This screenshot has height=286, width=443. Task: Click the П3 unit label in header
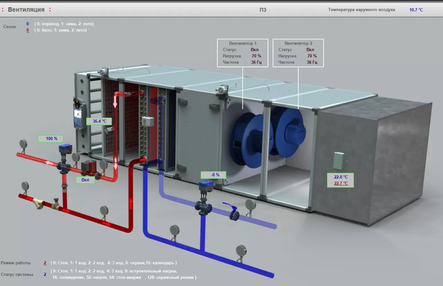coord(263,10)
